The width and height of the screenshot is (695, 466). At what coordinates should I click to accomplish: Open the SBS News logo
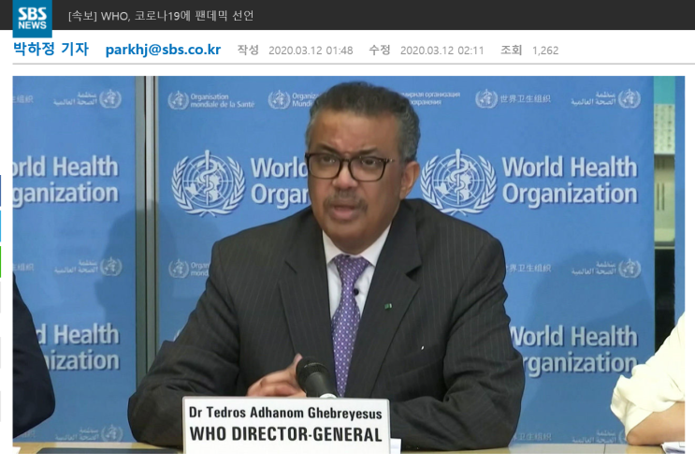click(33, 18)
